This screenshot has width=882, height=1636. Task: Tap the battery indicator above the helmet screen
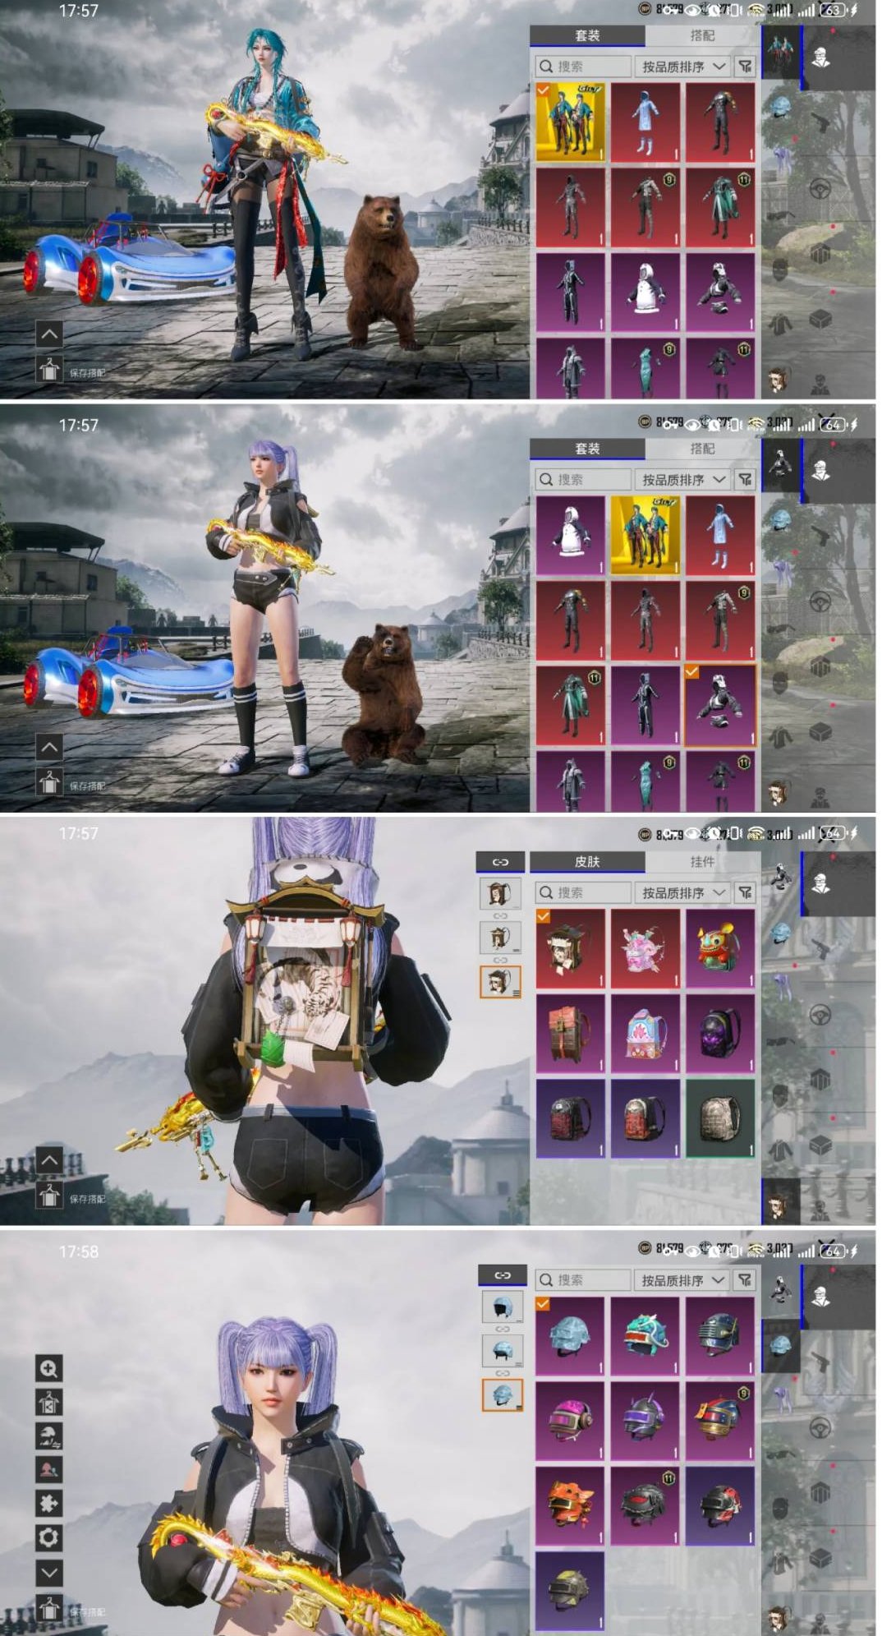coord(833,1250)
